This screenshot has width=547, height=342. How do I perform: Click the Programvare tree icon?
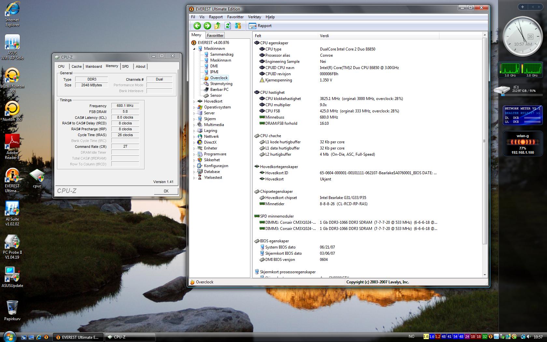tap(200, 154)
